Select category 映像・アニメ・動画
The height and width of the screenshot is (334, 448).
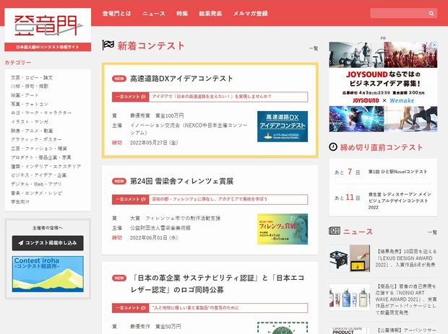(32, 131)
